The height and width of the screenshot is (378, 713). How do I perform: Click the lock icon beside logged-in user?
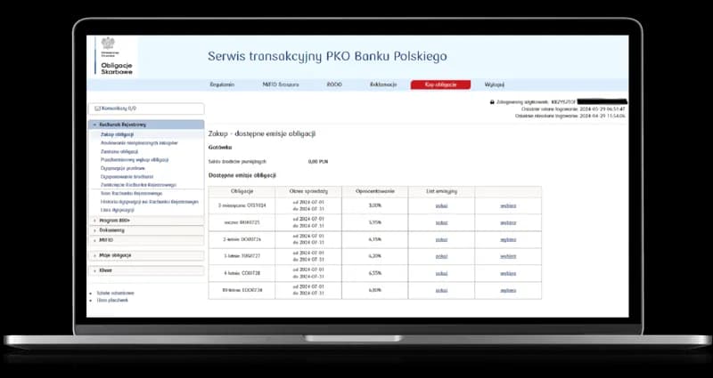pyautogui.click(x=493, y=101)
